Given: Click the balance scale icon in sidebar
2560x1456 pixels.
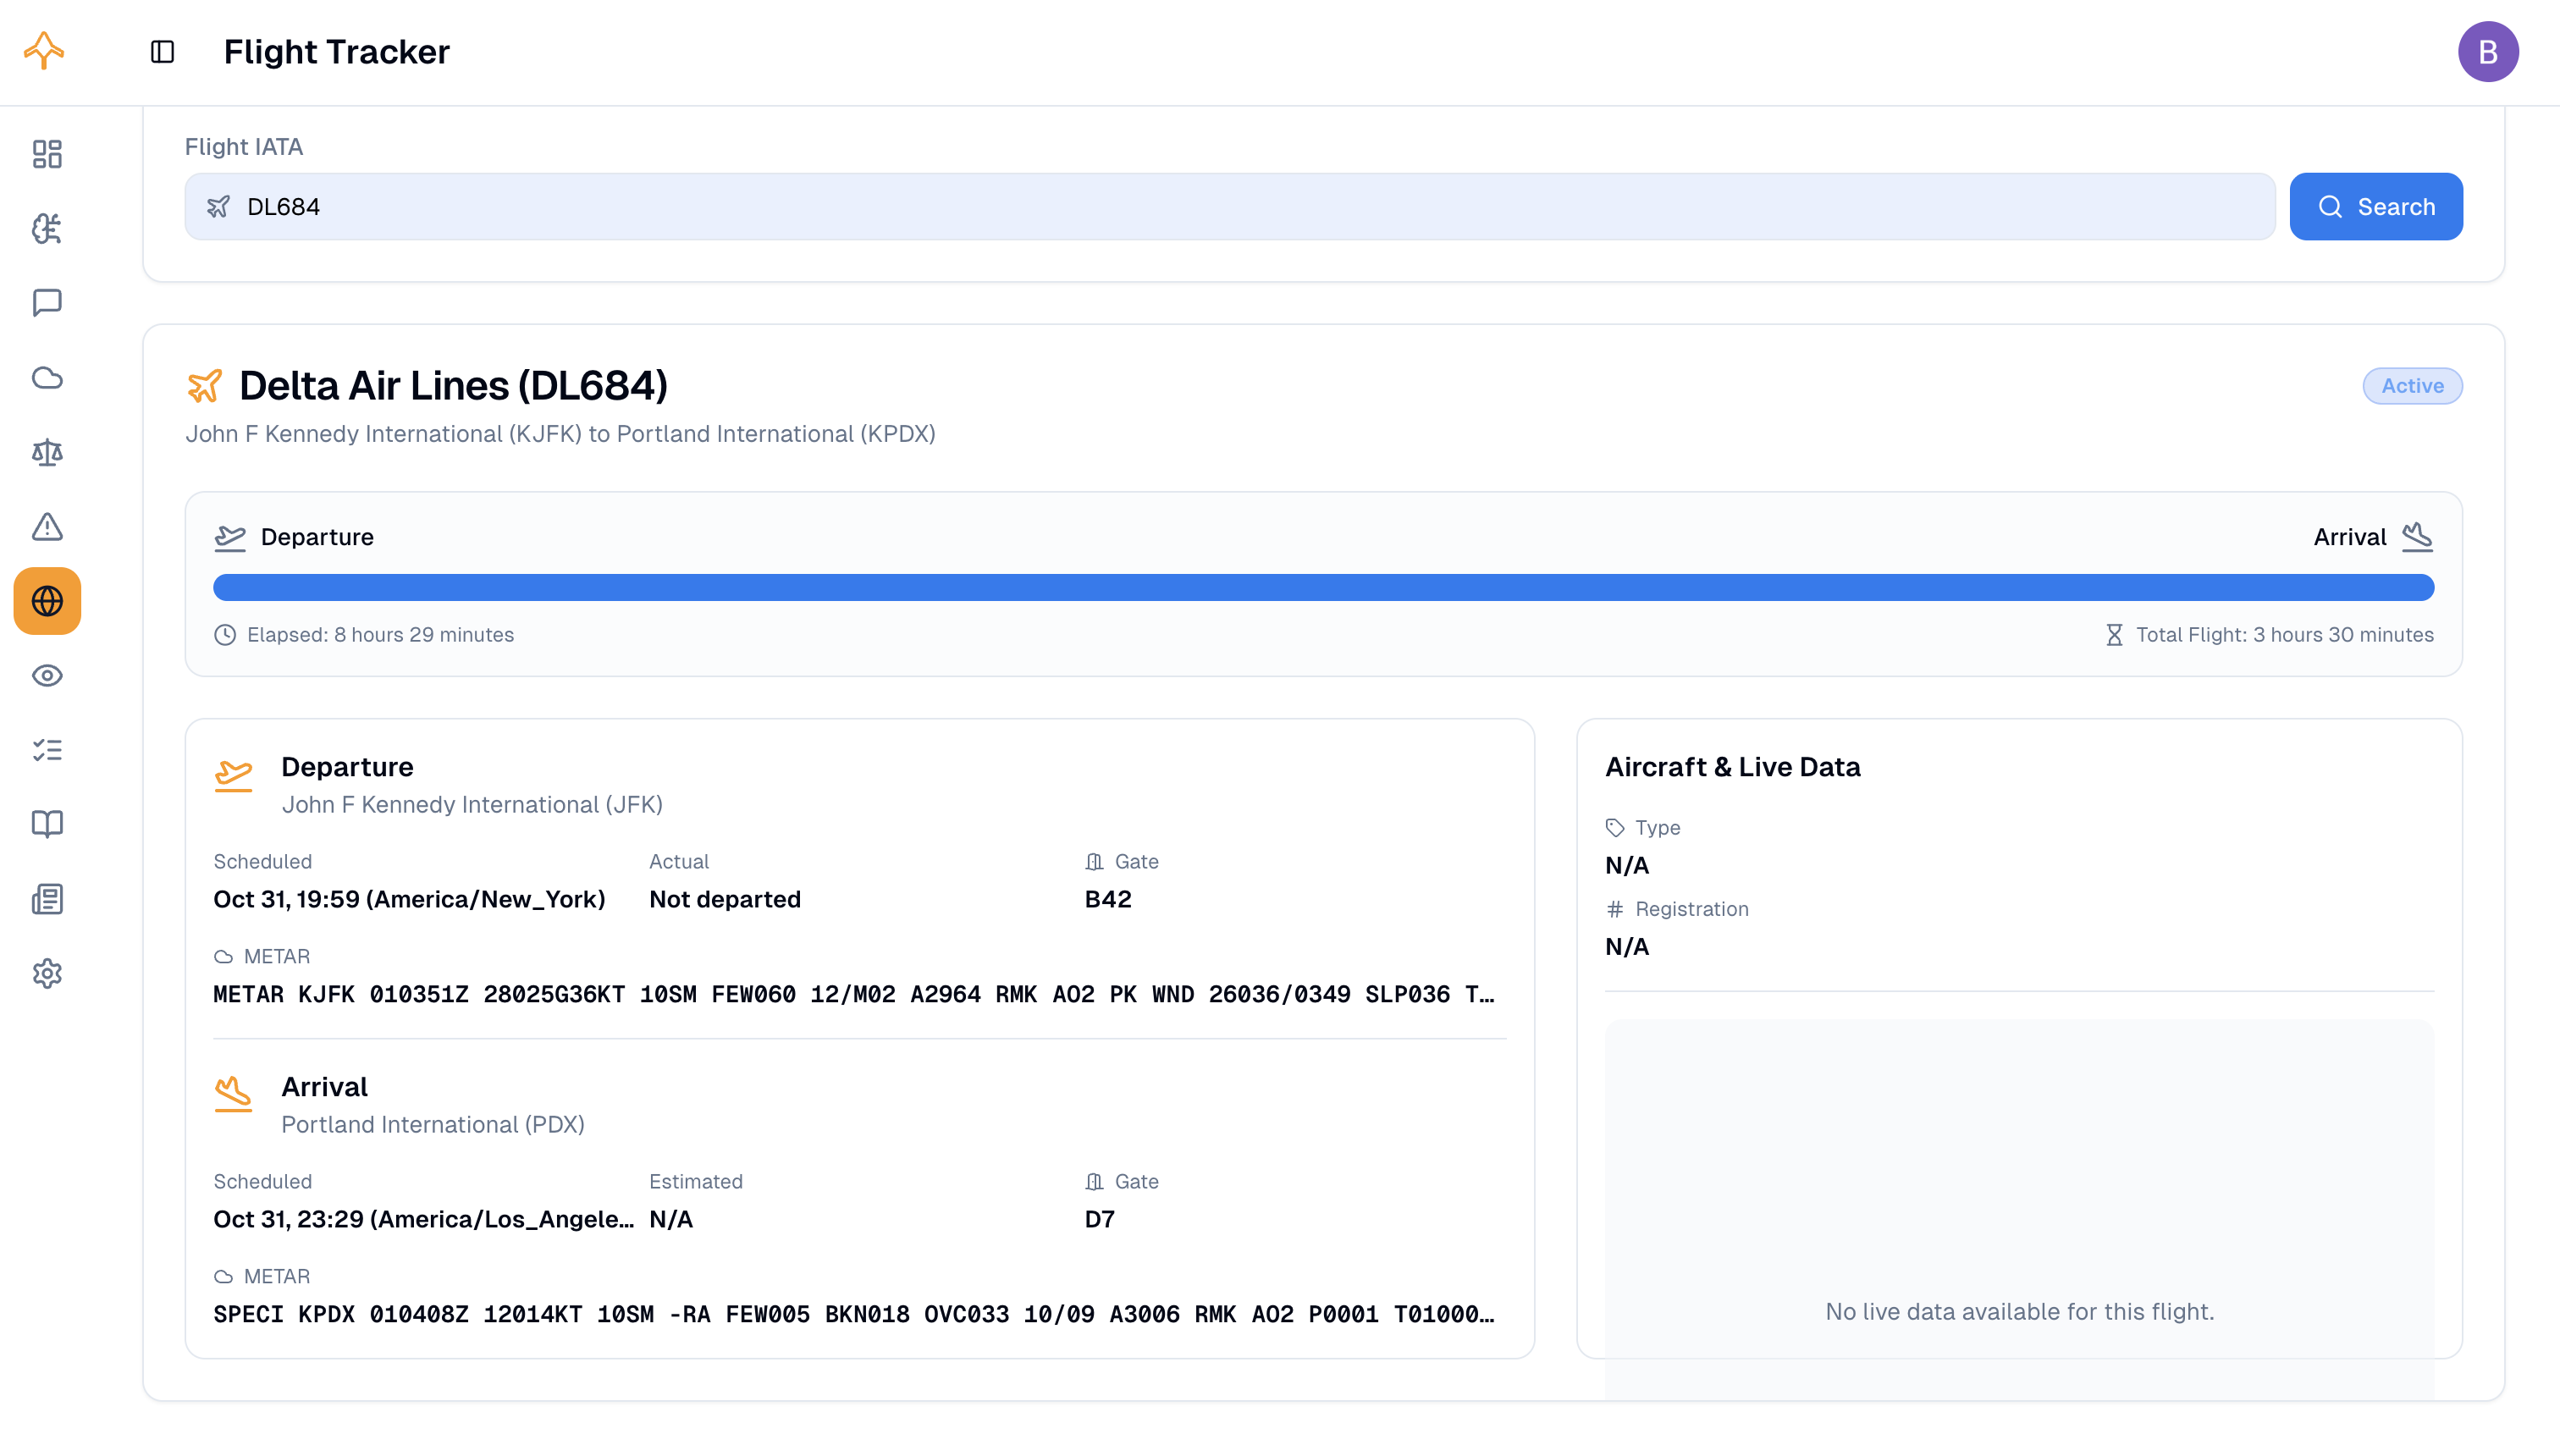Looking at the screenshot, I should [x=47, y=452].
